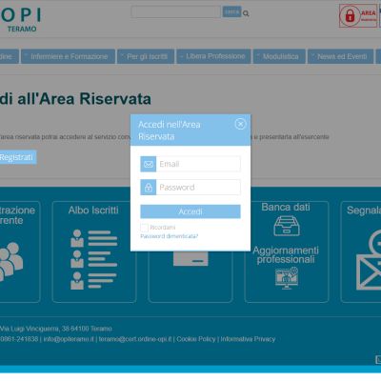Click the group of people icon

11,261
